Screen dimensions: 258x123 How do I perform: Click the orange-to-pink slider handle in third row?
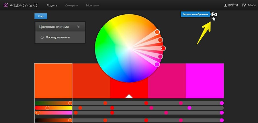click(38, 113)
